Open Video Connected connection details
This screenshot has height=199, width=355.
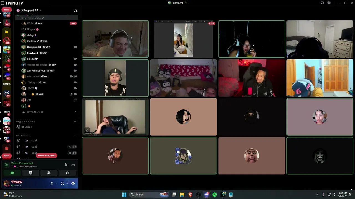point(22,163)
